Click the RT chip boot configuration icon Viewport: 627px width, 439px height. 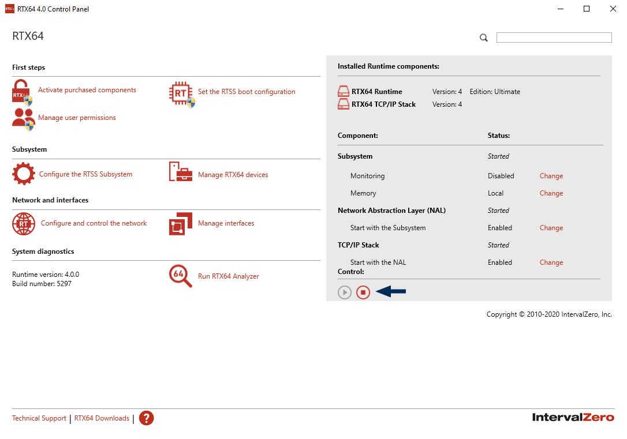(182, 95)
